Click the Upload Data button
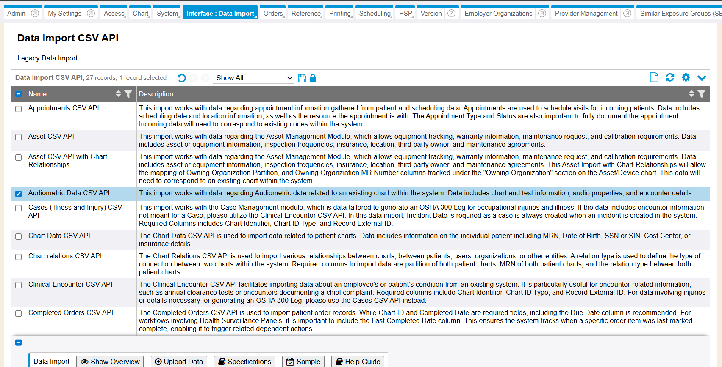Viewport: 722px width, 367px height. pyautogui.click(x=179, y=362)
